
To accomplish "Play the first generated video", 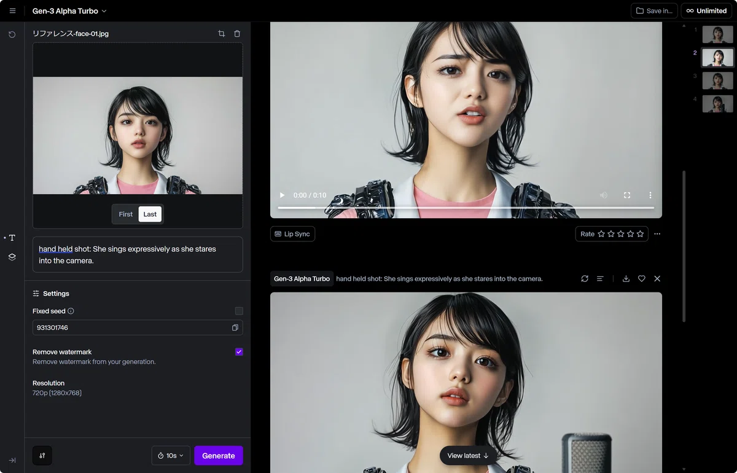I will click(282, 195).
